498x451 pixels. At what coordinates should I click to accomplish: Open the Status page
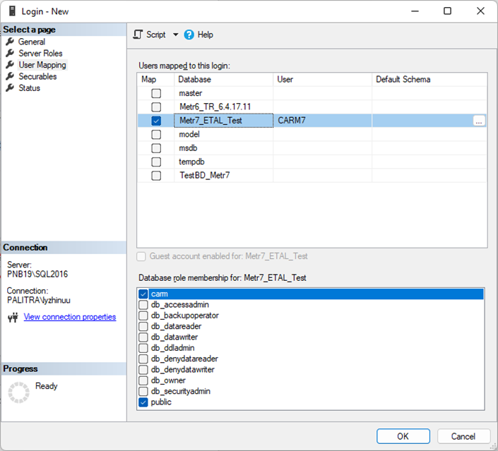point(29,88)
